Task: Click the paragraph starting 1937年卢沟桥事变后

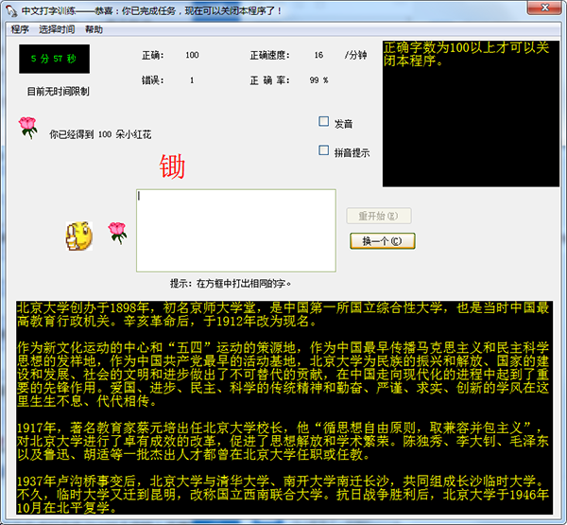Action: pyautogui.click(x=283, y=495)
